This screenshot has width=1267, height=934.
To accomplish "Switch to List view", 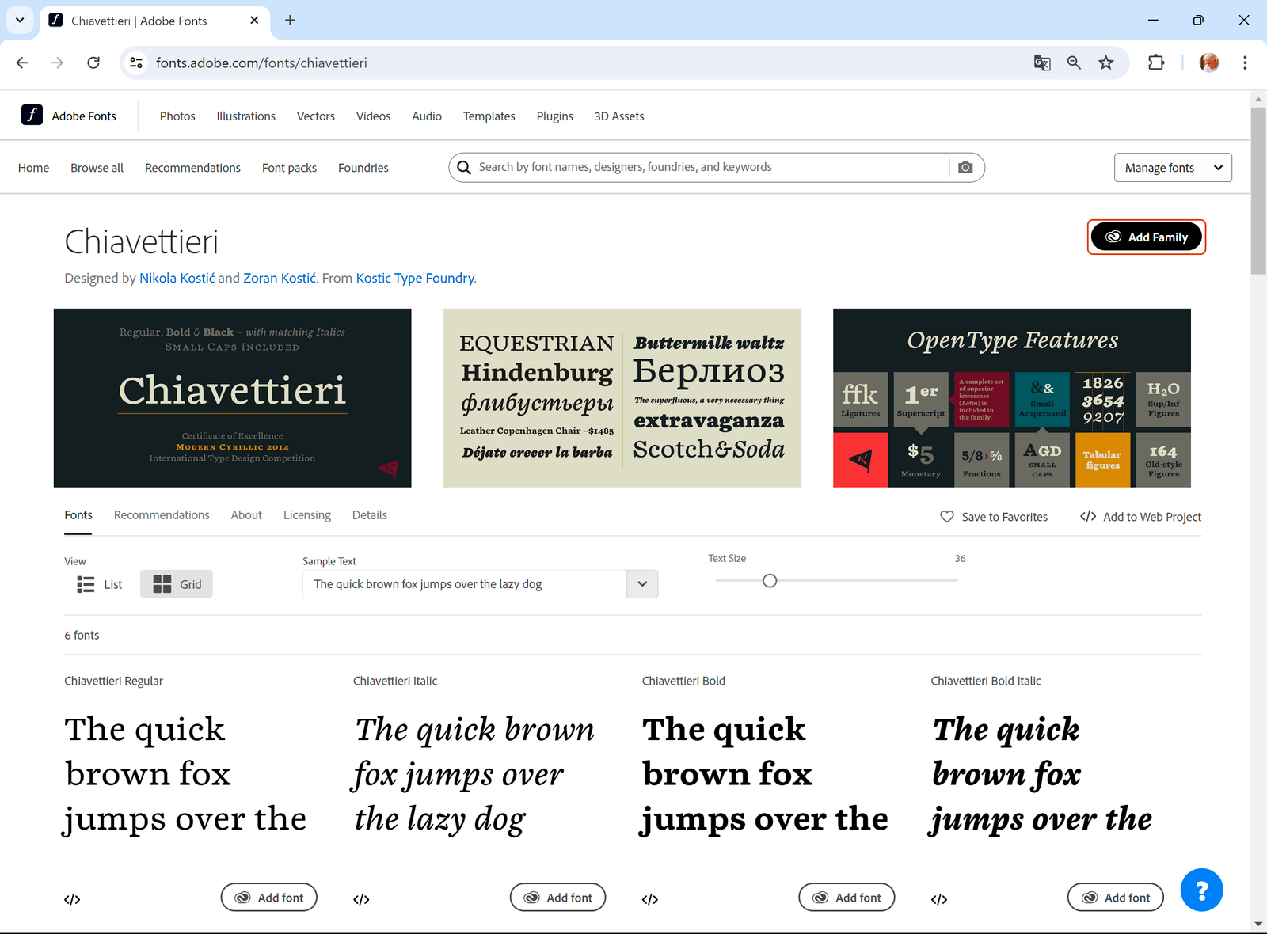I will click(99, 584).
